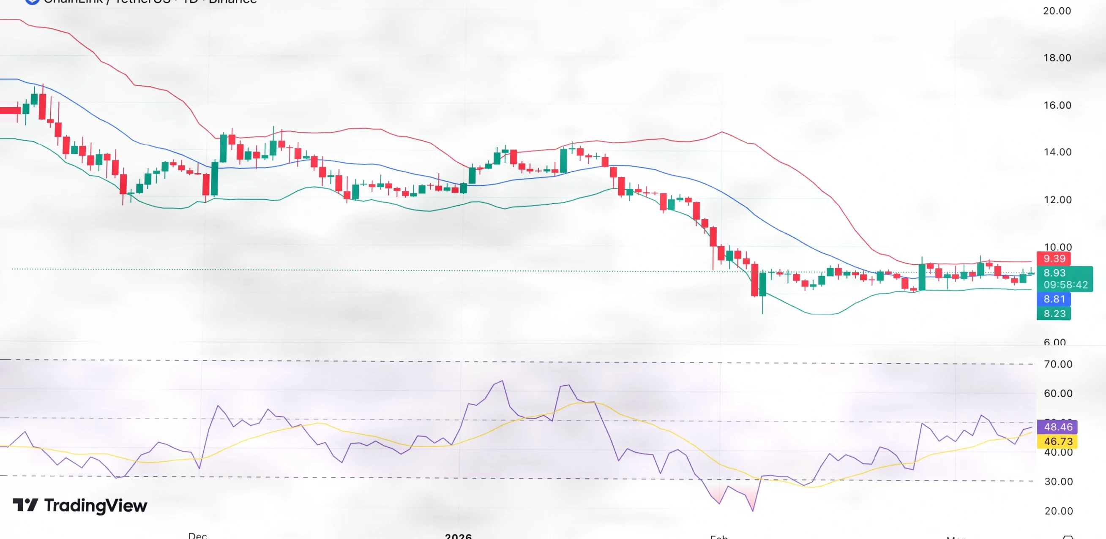1106x539 pixels.
Task: Click the green 8.23 lower band label
Action: click(1053, 314)
